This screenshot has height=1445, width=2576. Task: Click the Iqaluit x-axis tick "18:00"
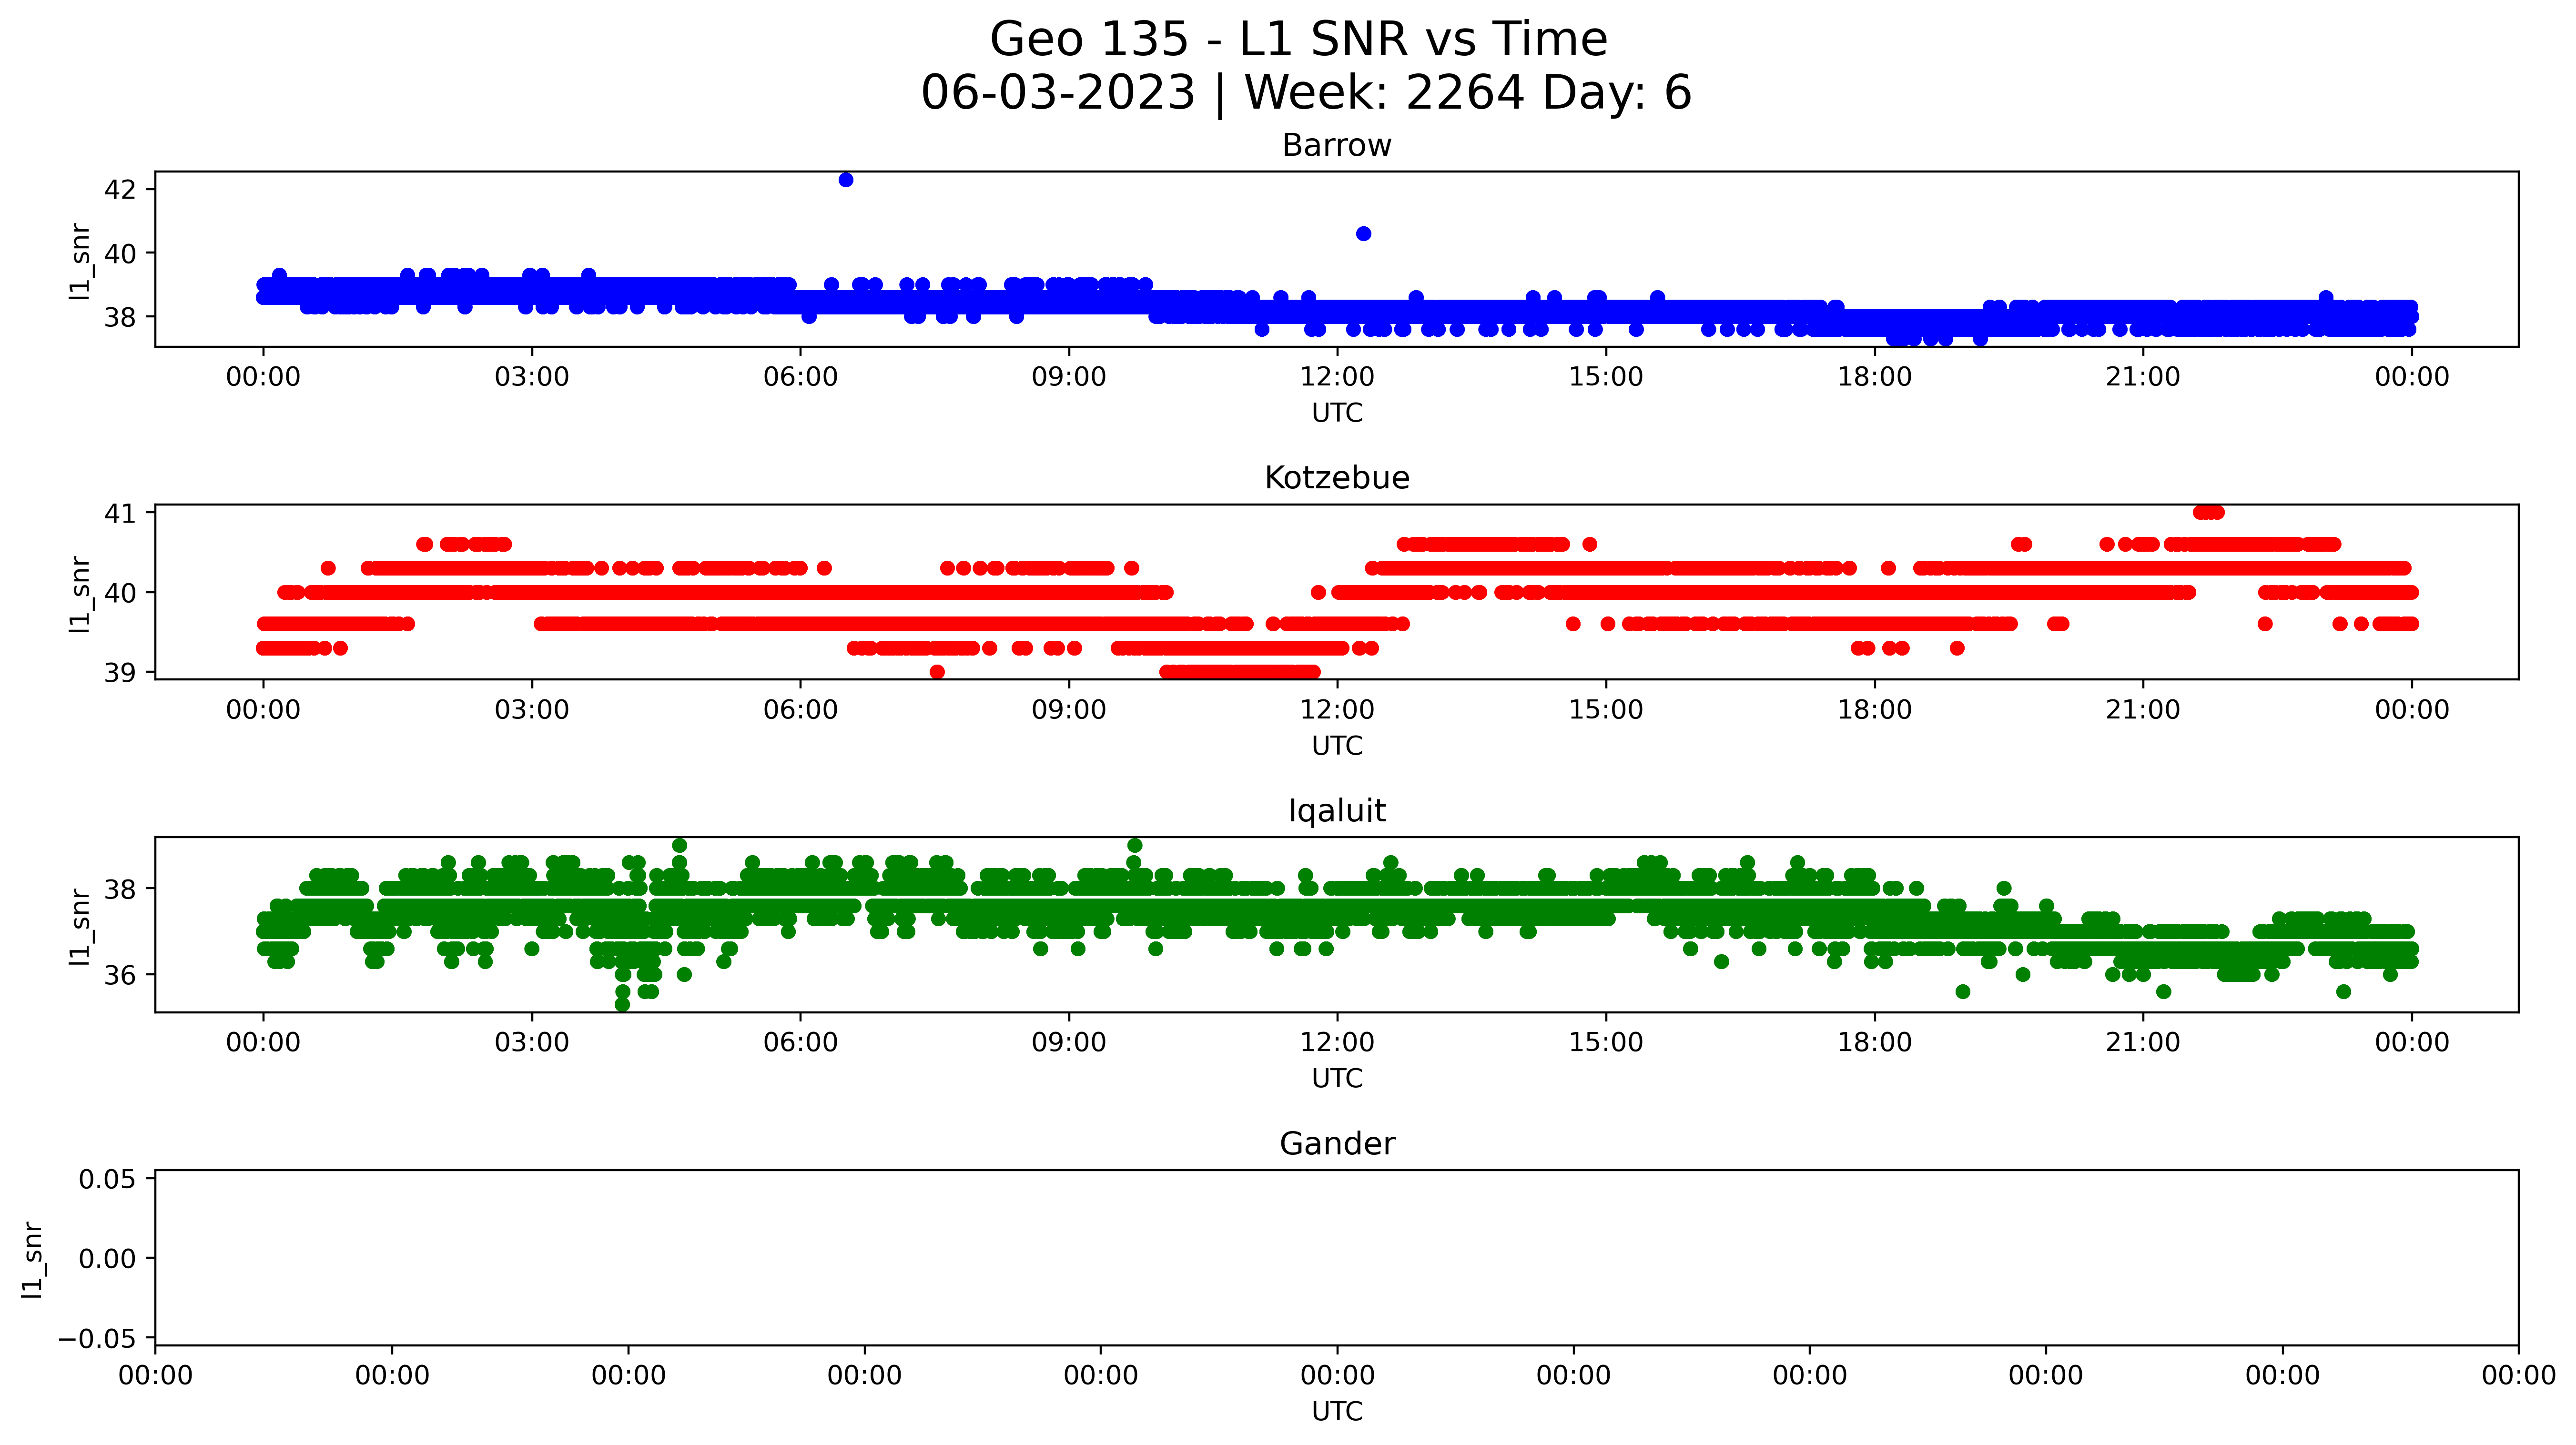click(1874, 1042)
